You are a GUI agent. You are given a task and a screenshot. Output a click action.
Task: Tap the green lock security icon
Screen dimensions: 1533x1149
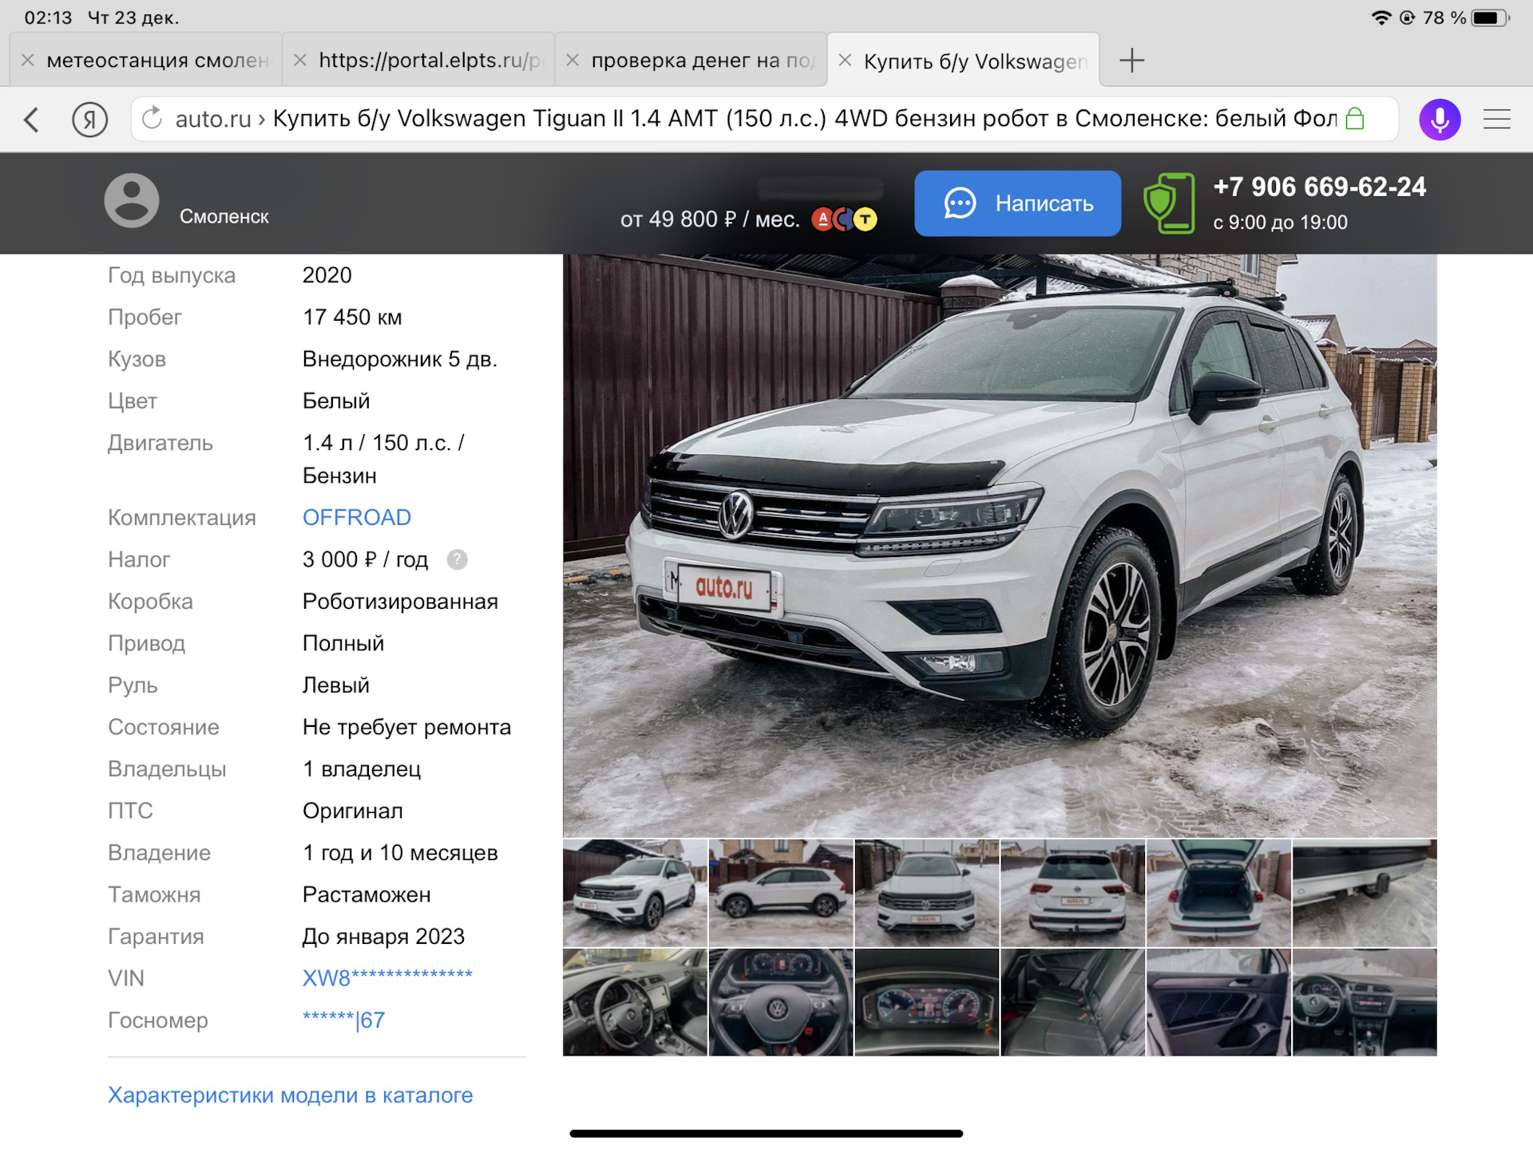1355,119
